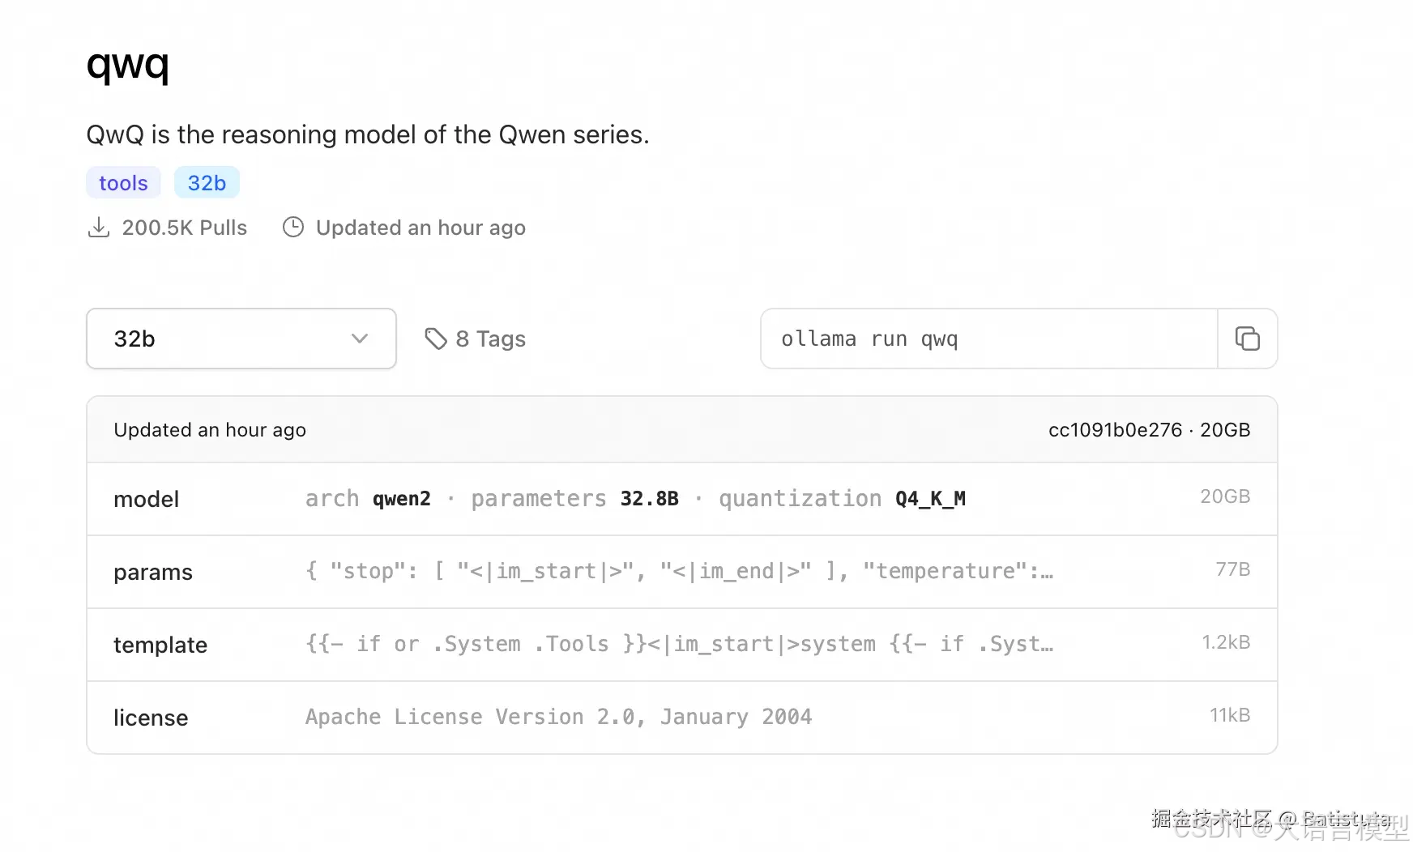Click the tag icon next to 8 Tags
This screenshot has height=852, width=1413.
[x=436, y=339]
